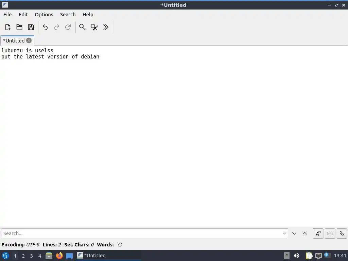Screen dimensions: 348x261
Task: Maximize the FeatherPad window
Action: pos(336,5)
